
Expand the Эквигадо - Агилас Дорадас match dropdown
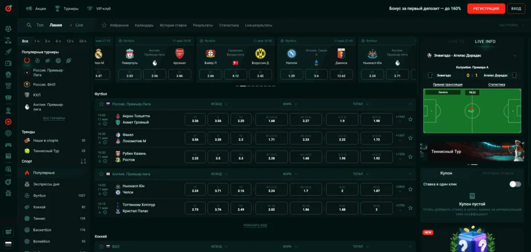(x=514, y=55)
